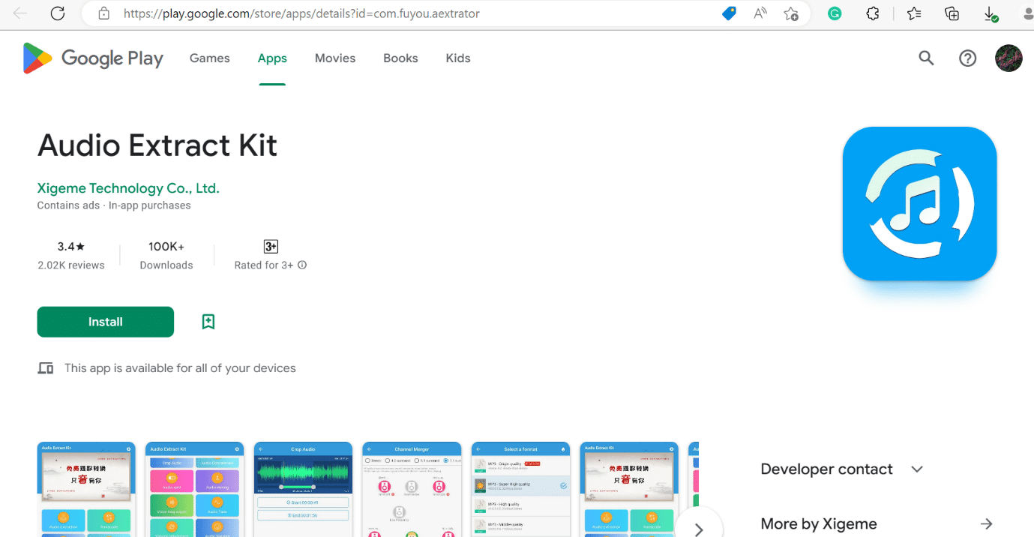Add page to favorites star icon
The height and width of the screenshot is (537, 1034).
point(791,13)
